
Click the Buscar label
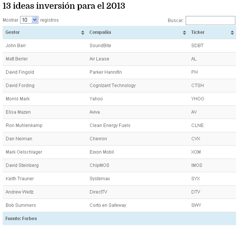coord(176,21)
